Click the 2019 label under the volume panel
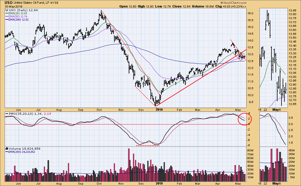This screenshot has height=186, width=301. click(x=159, y=183)
